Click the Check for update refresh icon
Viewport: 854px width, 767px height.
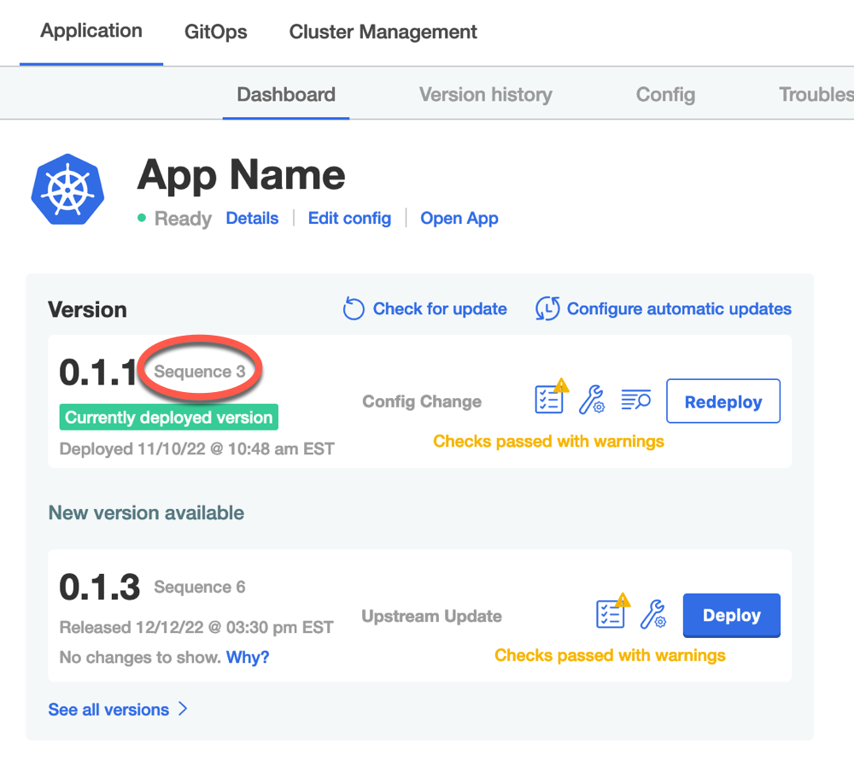tap(354, 309)
